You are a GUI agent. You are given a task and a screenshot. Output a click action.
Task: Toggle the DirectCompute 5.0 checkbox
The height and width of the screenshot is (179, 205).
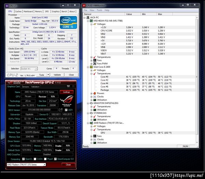point(55,159)
